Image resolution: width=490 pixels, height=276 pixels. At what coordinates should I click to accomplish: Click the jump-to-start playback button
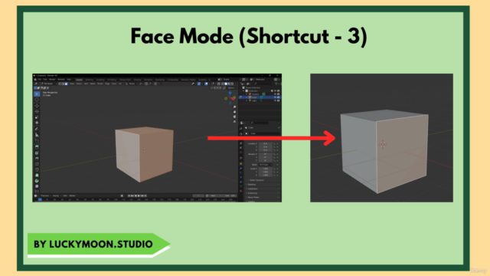pyautogui.click(x=129, y=196)
